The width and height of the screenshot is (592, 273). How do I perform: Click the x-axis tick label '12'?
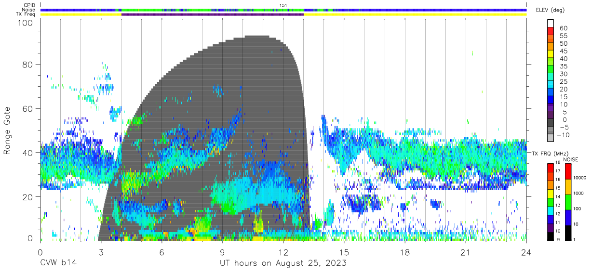(283, 252)
